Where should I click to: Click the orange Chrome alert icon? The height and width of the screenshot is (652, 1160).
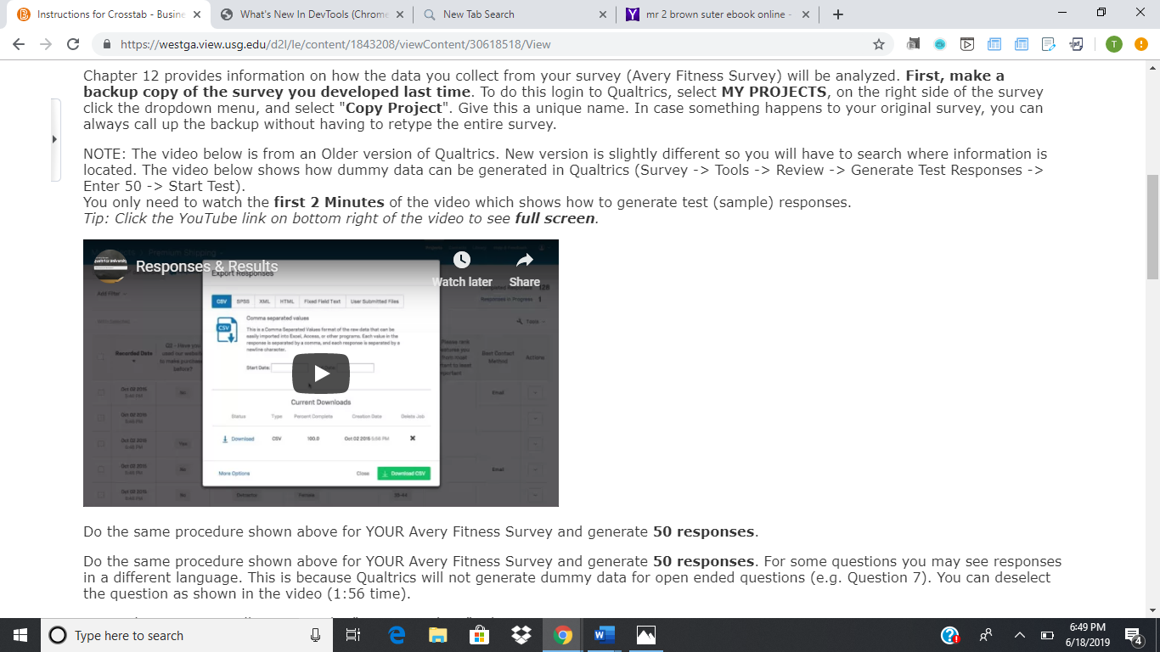tap(1140, 44)
